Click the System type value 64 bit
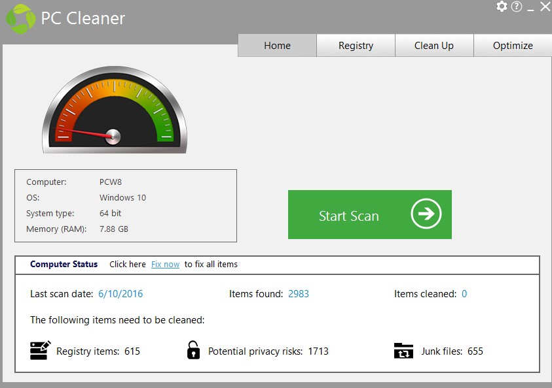The image size is (552, 388). pyautogui.click(x=110, y=213)
